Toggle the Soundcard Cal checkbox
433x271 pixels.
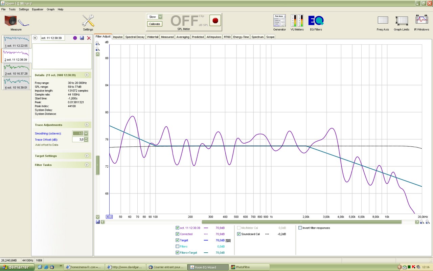click(239, 234)
